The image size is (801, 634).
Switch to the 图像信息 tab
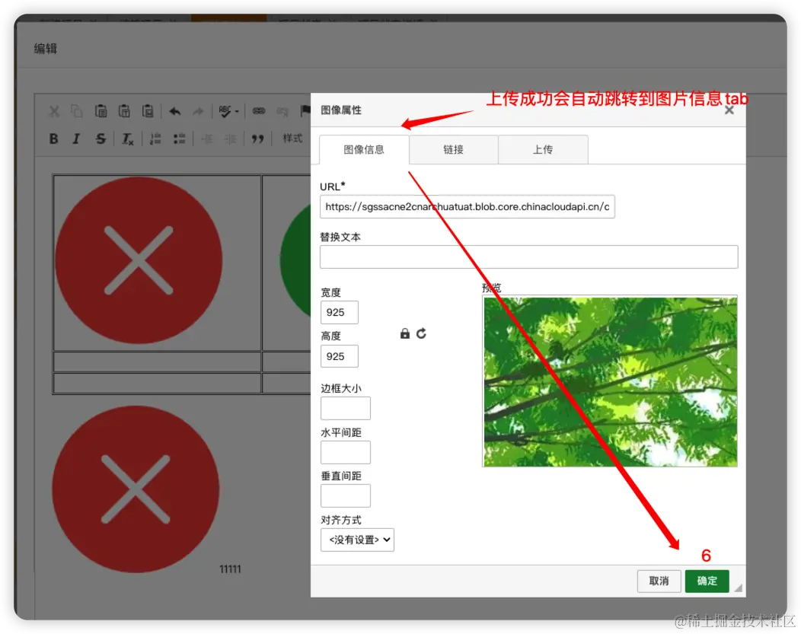click(x=364, y=150)
